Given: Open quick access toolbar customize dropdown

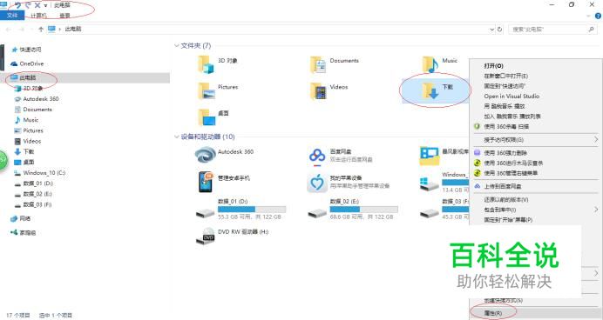Looking at the screenshot, I should 45,6.
